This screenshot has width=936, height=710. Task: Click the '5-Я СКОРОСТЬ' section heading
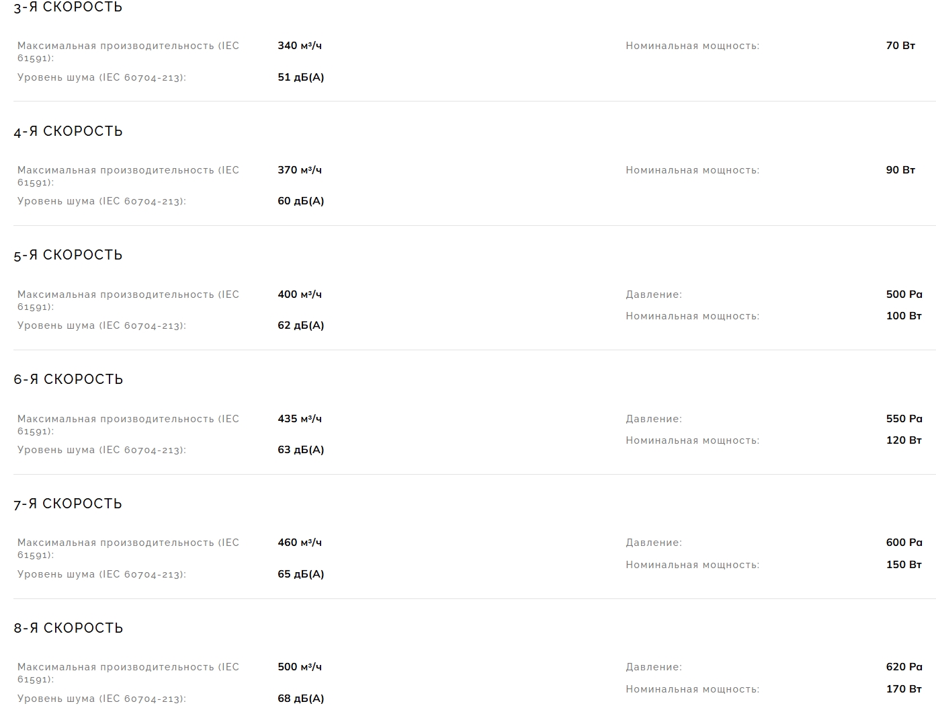point(68,255)
